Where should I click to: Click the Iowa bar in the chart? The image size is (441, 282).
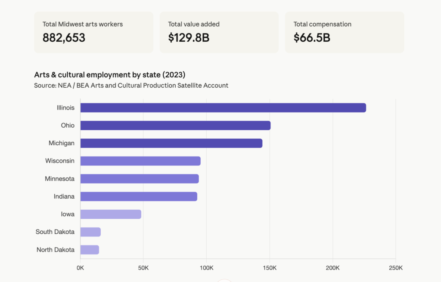pyautogui.click(x=111, y=214)
